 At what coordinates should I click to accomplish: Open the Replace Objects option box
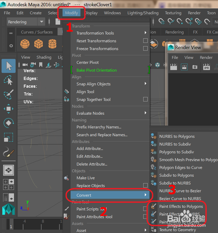(145, 186)
